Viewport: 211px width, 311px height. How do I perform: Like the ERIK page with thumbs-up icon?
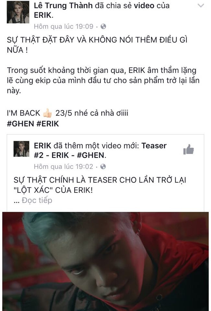[189, 149]
